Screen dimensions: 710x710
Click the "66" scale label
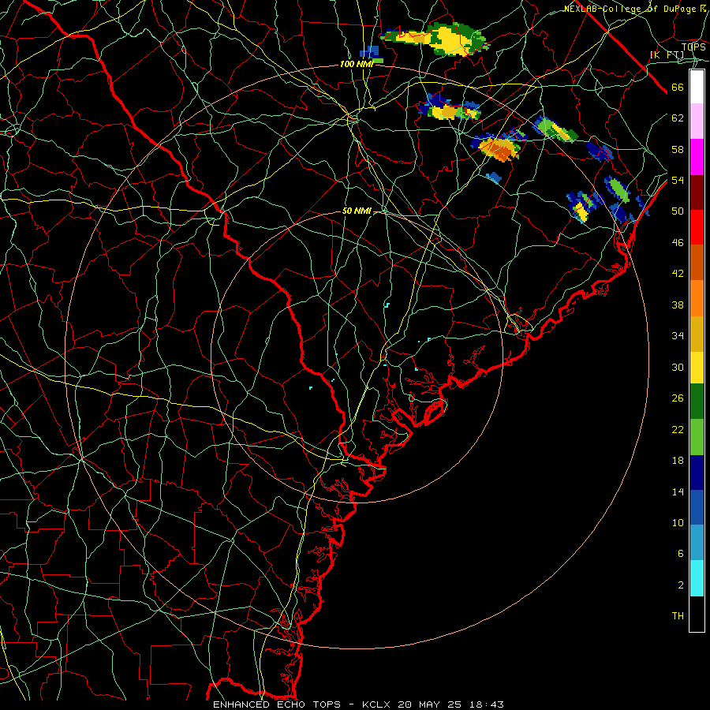(678, 87)
